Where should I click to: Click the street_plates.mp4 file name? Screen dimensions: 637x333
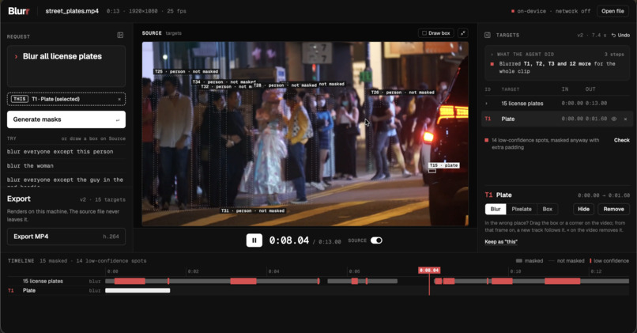pyautogui.click(x=72, y=11)
